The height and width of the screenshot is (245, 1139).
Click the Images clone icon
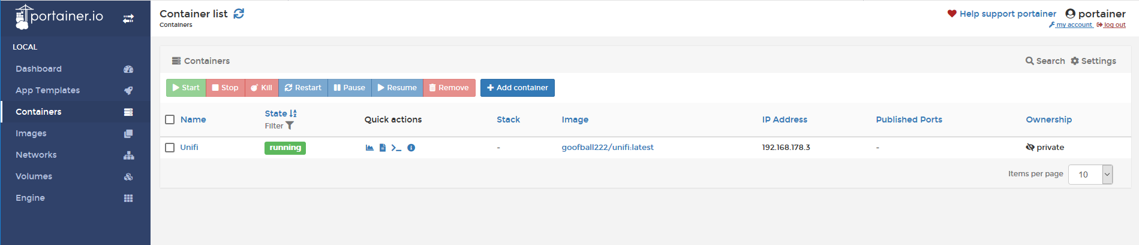[128, 134]
